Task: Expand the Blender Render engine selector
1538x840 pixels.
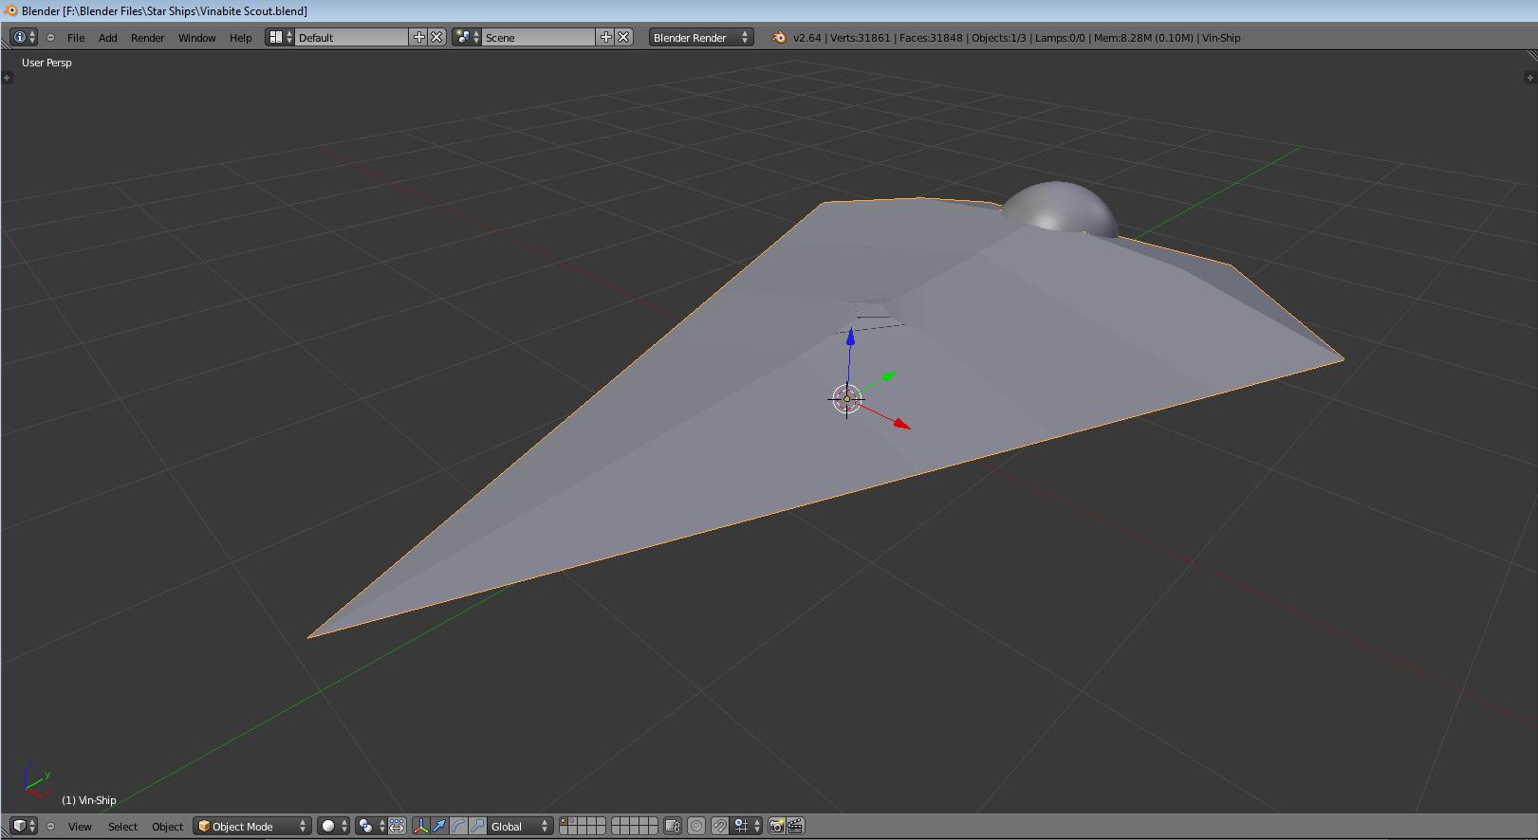Action: coord(700,38)
